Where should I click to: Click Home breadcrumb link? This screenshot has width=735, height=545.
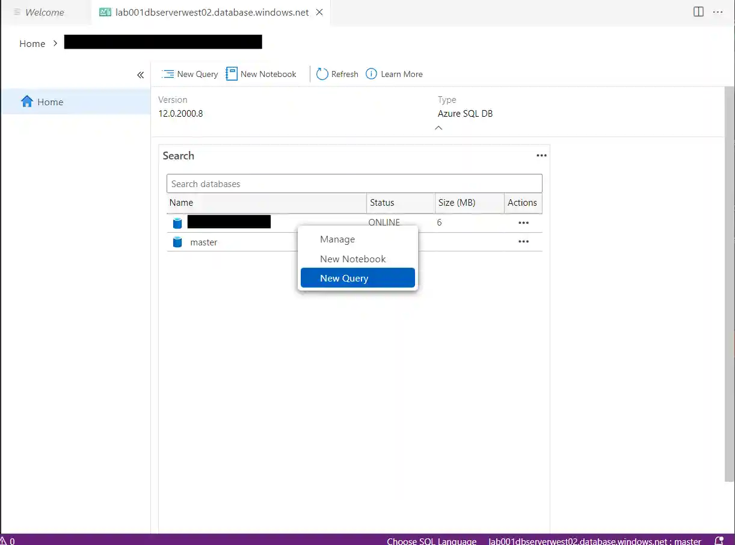[x=32, y=43]
